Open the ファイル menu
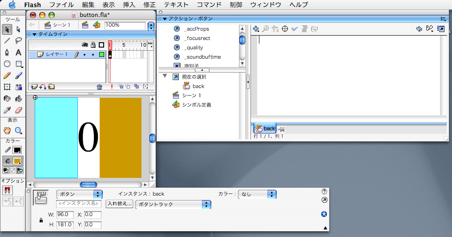 tap(61, 5)
